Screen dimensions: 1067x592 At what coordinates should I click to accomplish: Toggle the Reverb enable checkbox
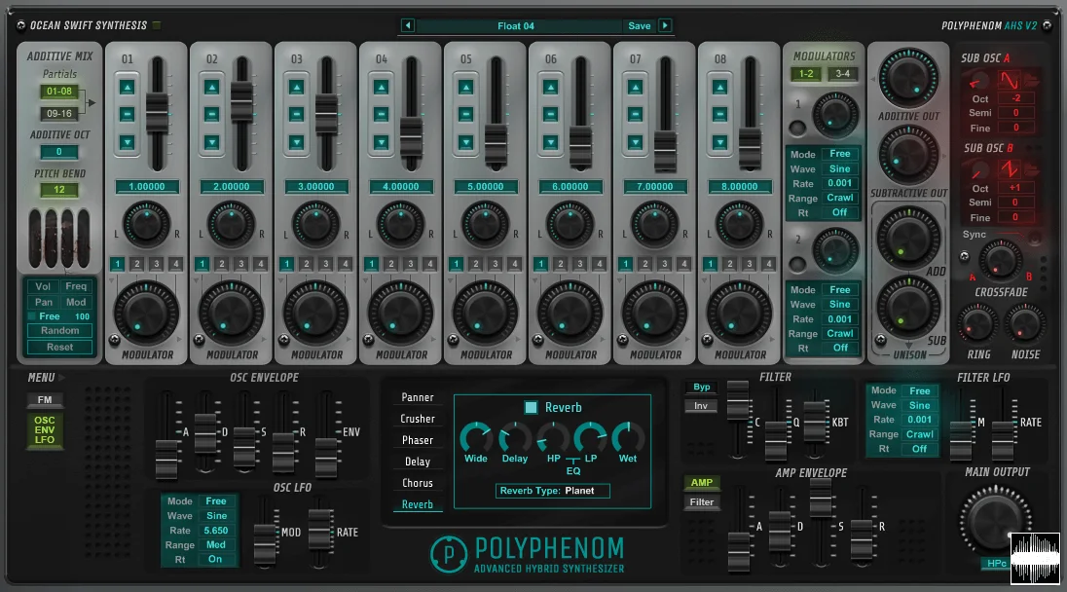click(x=531, y=408)
